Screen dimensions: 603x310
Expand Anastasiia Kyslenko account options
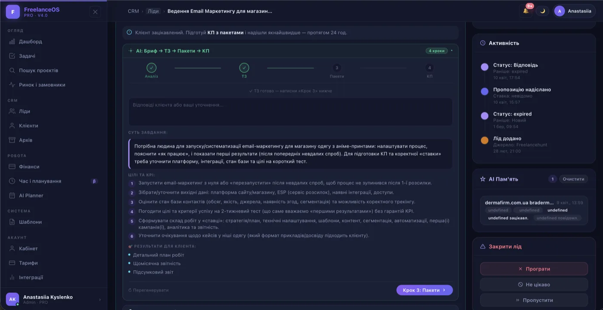point(99,299)
